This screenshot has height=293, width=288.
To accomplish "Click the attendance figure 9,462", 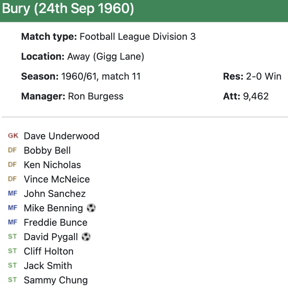I will [256, 96].
